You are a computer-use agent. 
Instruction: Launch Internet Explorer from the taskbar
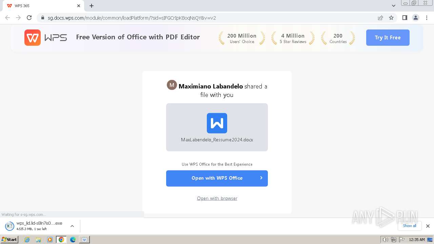point(27,240)
